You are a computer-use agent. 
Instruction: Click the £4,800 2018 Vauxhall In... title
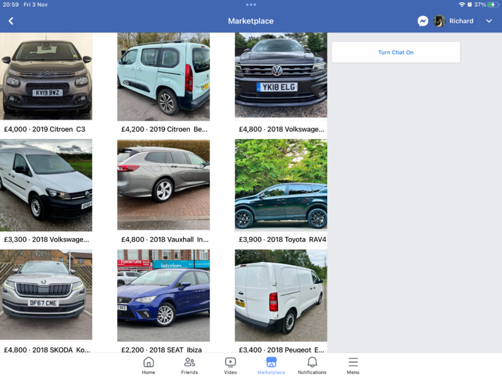click(x=165, y=239)
